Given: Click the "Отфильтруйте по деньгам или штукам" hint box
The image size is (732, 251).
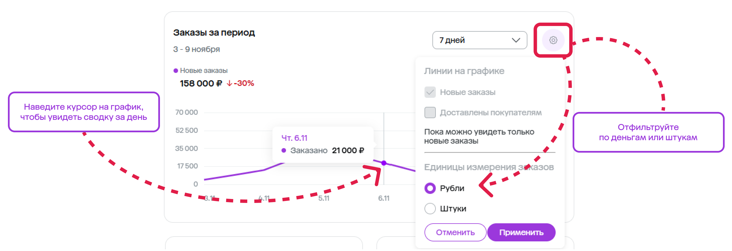Looking at the screenshot, I should [648, 132].
